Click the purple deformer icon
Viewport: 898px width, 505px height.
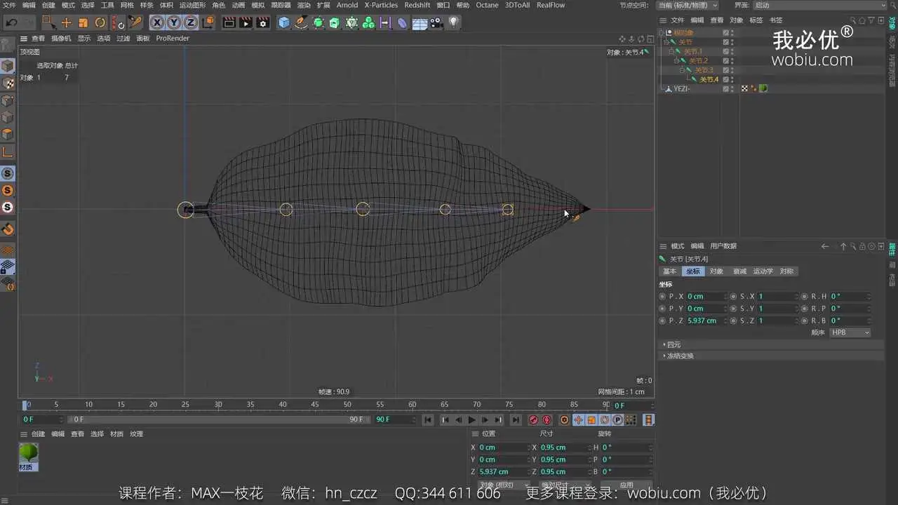click(x=402, y=22)
